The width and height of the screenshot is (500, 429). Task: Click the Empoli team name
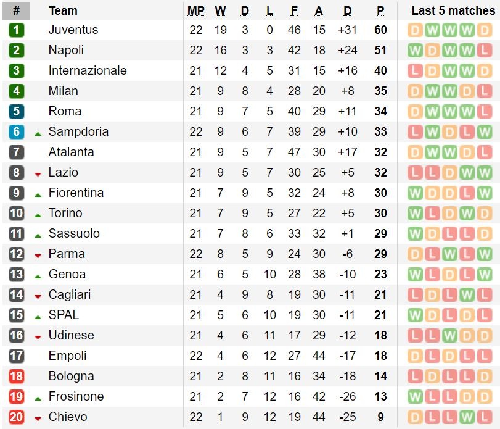point(67,356)
